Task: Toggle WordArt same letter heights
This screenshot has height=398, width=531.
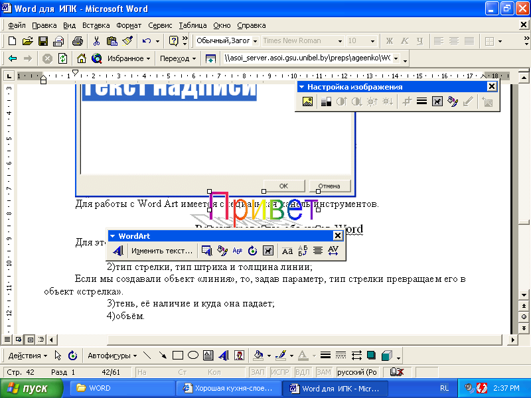Action: point(287,251)
